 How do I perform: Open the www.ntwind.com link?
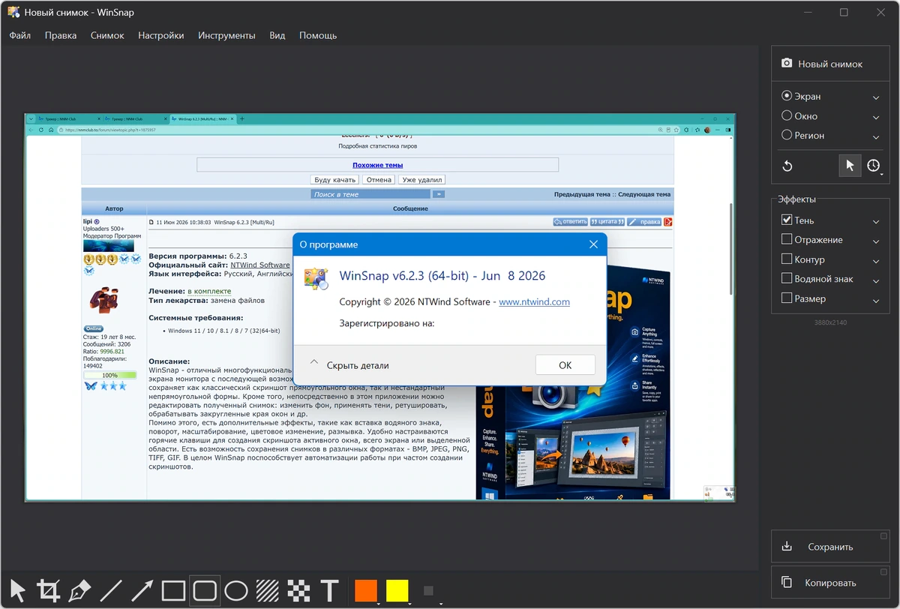coord(534,301)
